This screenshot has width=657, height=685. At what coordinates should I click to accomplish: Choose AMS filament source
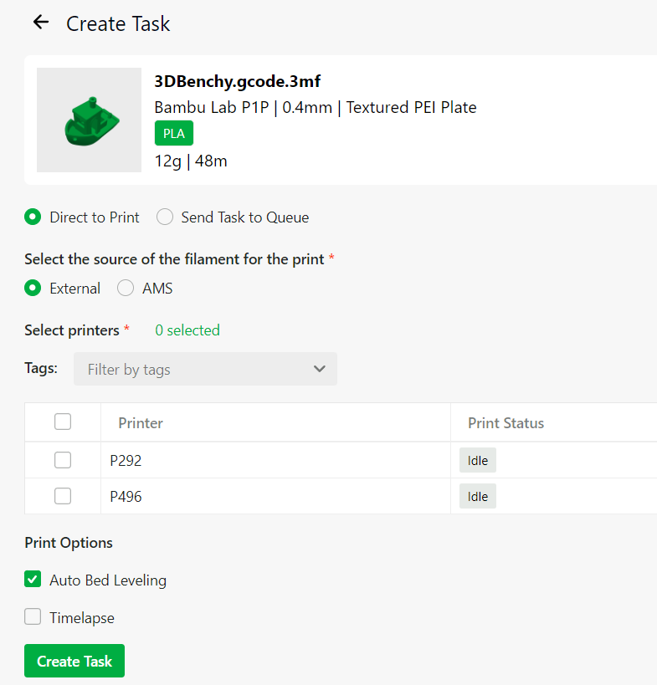126,289
